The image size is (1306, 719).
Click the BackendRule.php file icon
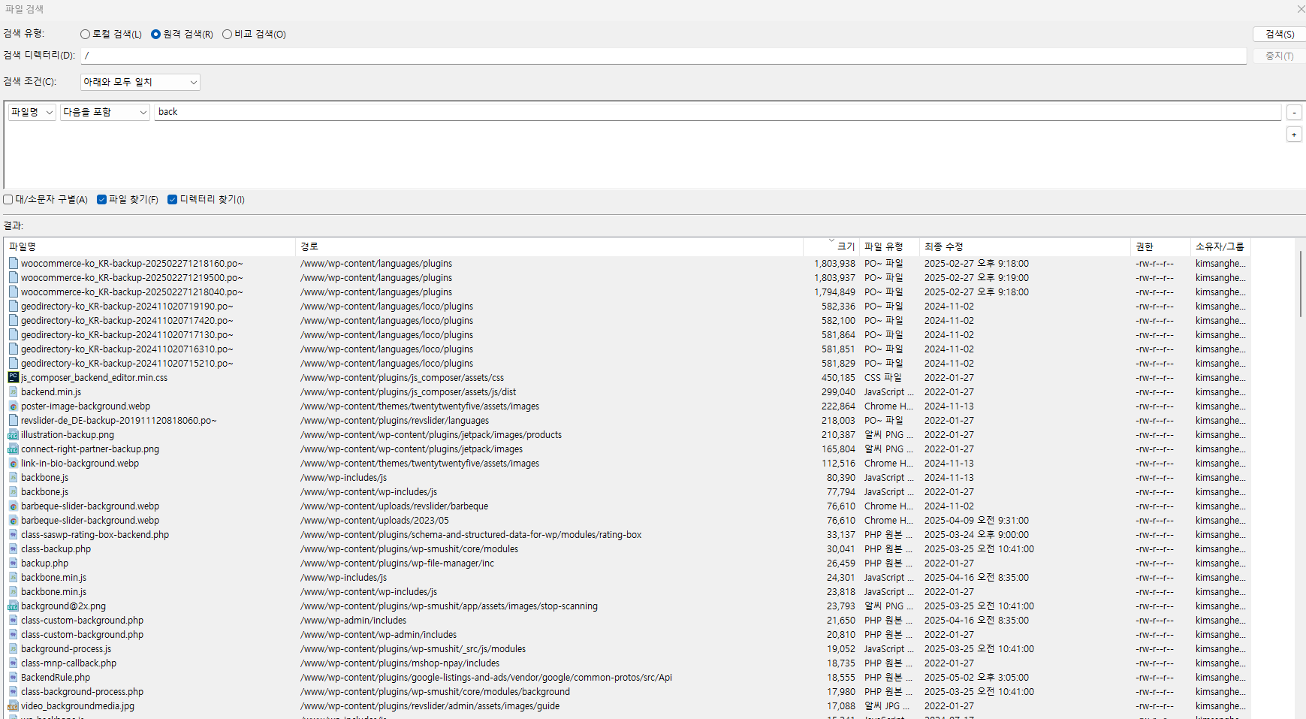click(13, 678)
